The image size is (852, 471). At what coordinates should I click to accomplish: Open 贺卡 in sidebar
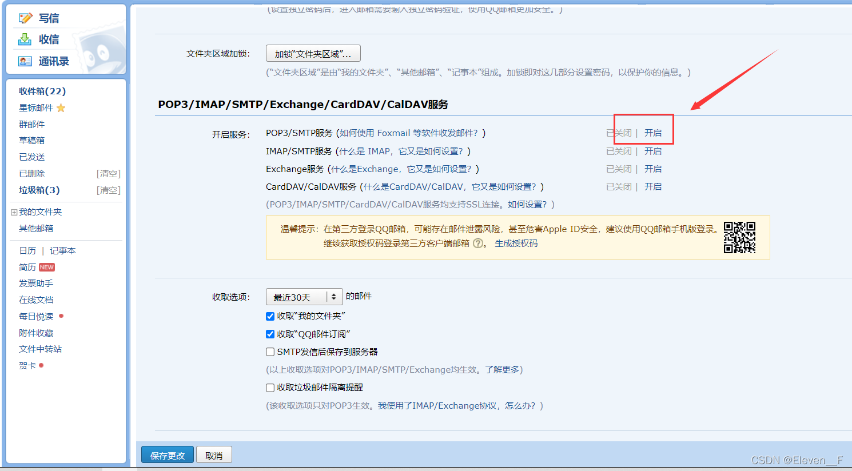(27, 366)
